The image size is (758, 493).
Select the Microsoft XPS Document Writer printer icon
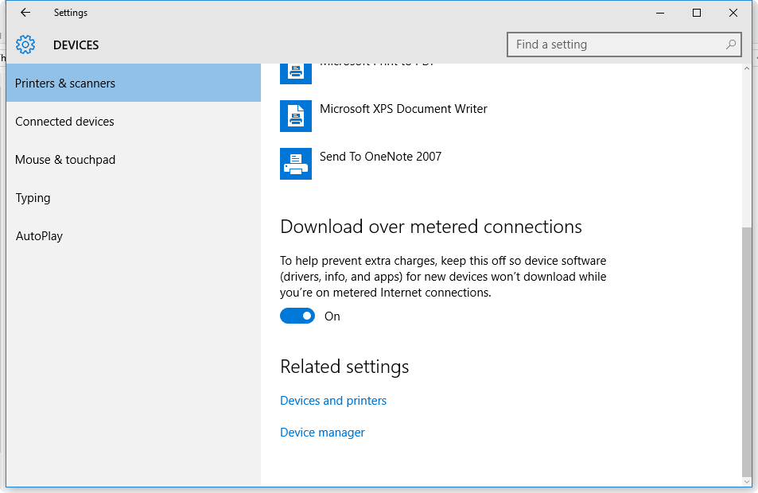296,116
